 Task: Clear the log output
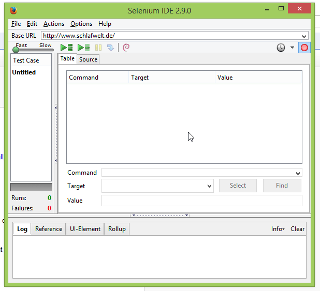297,229
